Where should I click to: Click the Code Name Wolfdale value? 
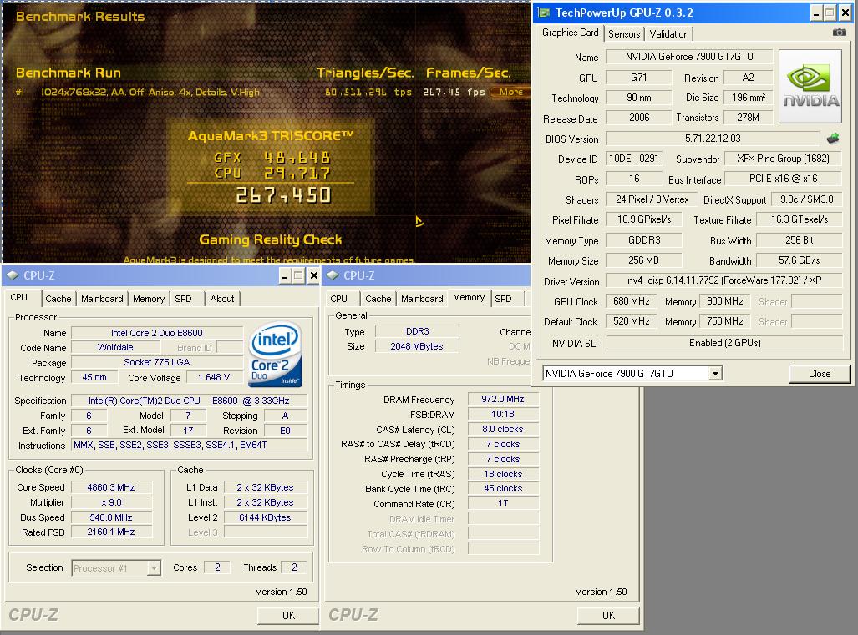pyautogui.click(x=115, y=348)
